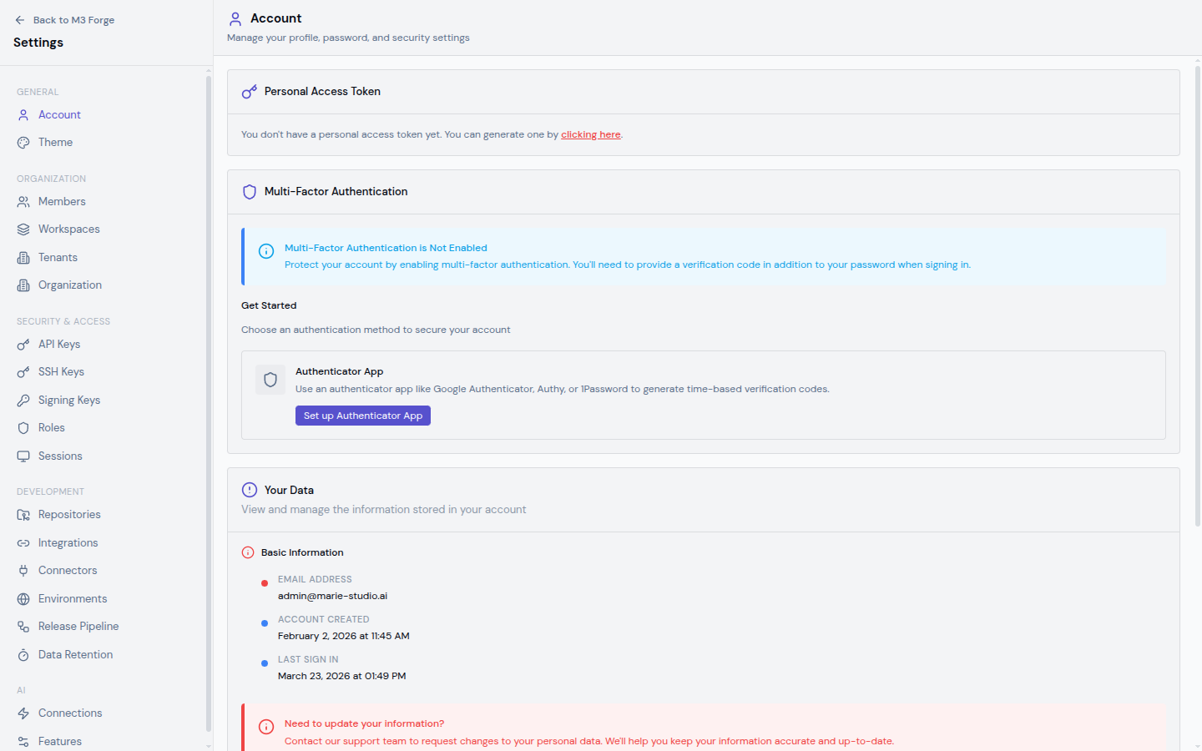Screen dimensions: 1202x751
Task: Click the Roles shield icon
Action: pos(23,428)
